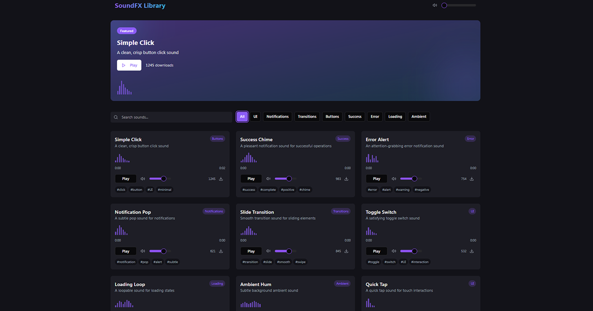Download the Success Chime sound
The width and height of the screenshot is (593, 311).
pos(346,179)
